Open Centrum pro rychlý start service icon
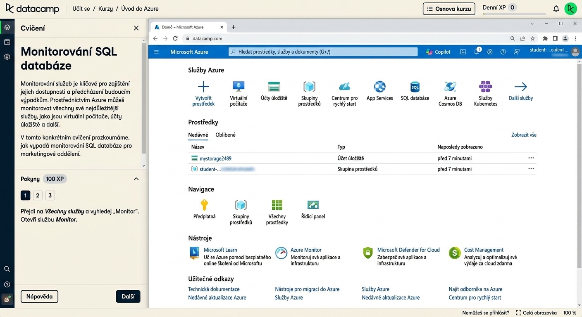The height and width of the screenshot is (317, 582). pos(345,87)
